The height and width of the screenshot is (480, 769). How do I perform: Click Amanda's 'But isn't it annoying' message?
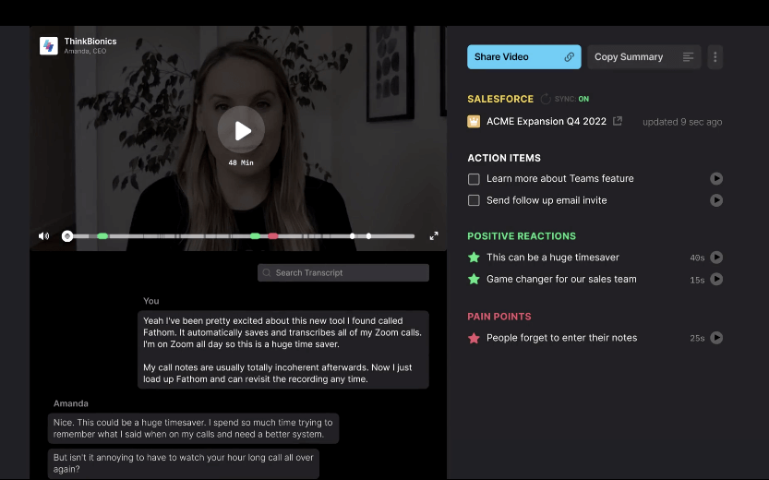click(x=184, y=463)
